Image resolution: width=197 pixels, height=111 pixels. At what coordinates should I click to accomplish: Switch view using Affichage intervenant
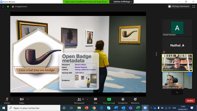[x=179, y=6]
